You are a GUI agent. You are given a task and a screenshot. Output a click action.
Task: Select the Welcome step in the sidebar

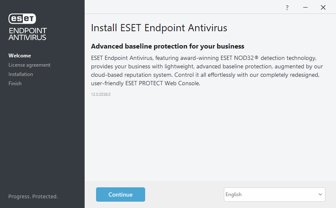[x=19, y=56]
